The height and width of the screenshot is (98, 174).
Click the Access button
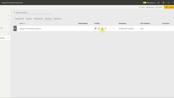tap(159, 7)
